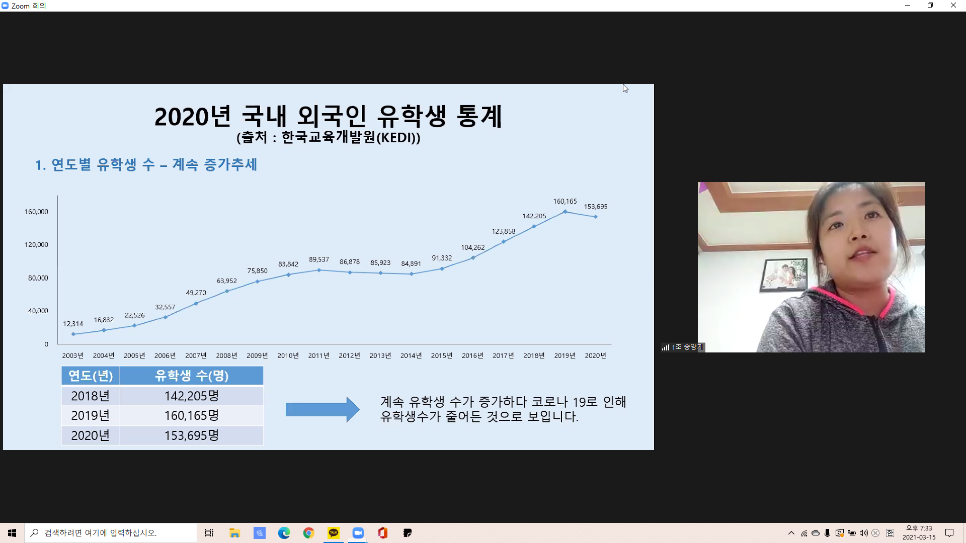Open the Office app icon
The height and width of the screenshot is (543, 966).
(x=383, y=533)
